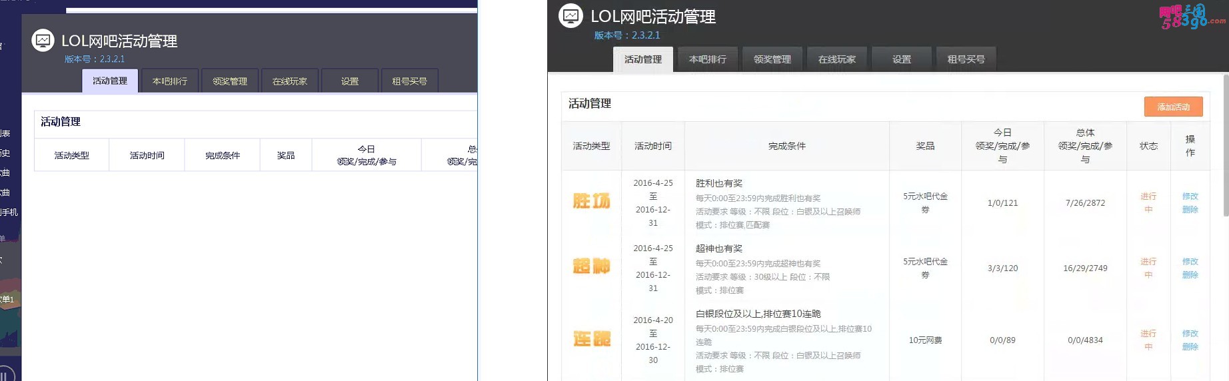Click 5元水吧代金券 prize in 胜利也有奖 row
This screenshot has height=381, width=1229.
tap(925, 202)
